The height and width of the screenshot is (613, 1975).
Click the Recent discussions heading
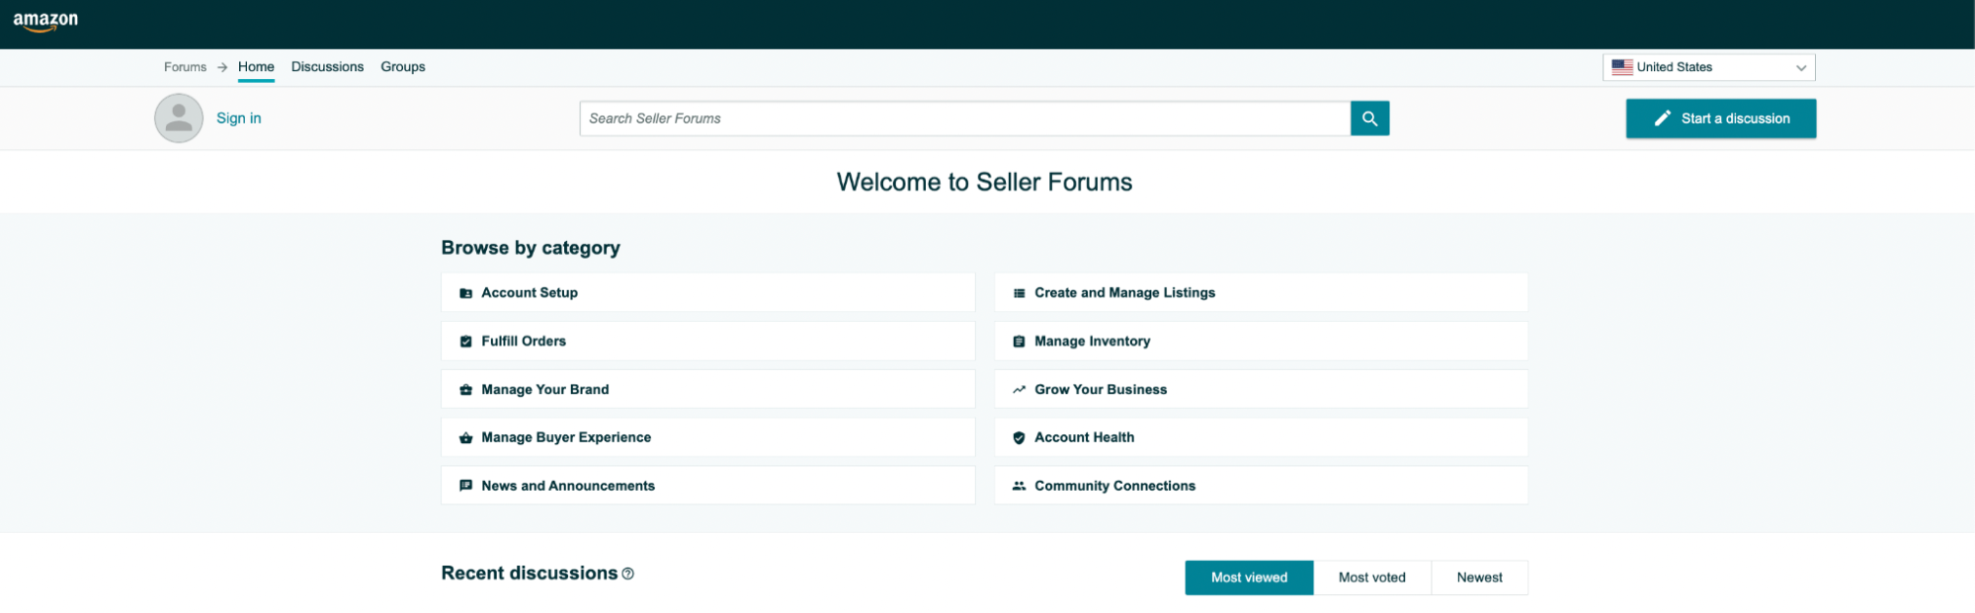click(529, 574)
